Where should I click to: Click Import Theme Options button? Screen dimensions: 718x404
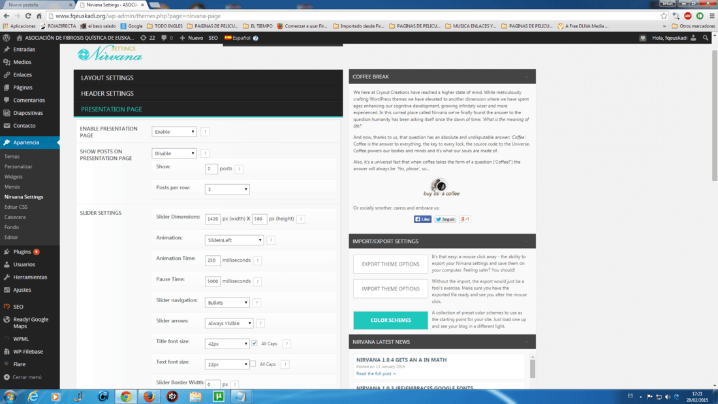click(x=390, y=289)
